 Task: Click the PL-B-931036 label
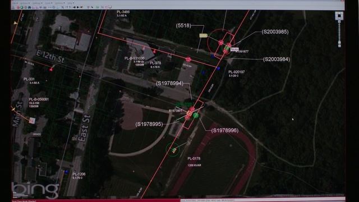click(135, 58)
